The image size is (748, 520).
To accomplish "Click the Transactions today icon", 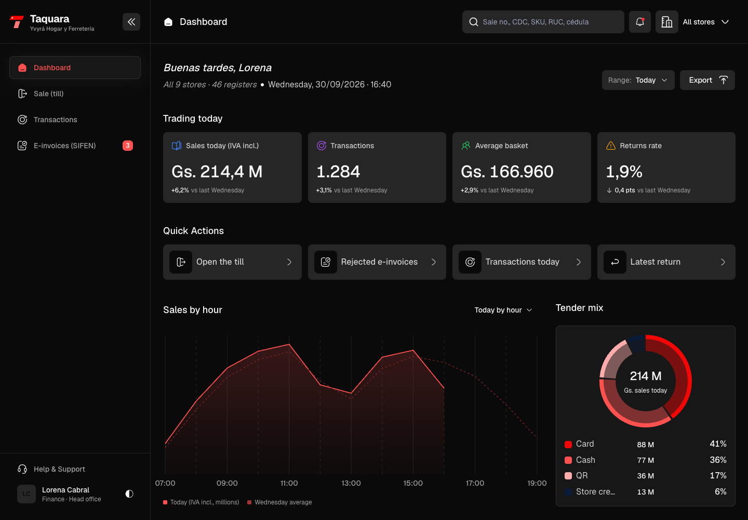I will [470, 262].
